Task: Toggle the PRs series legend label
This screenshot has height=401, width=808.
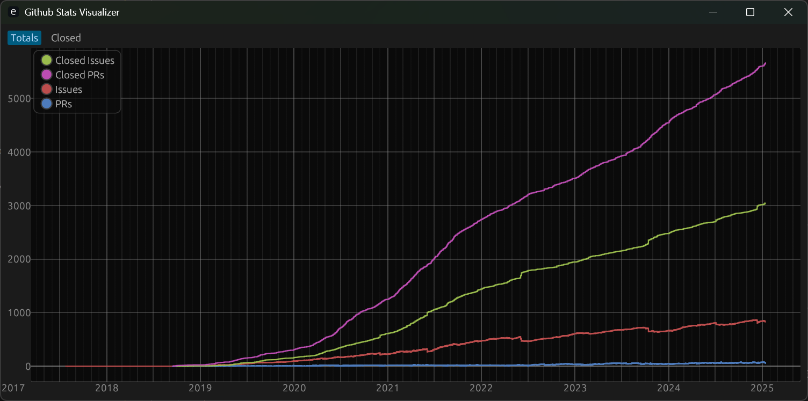Action: [x=63, y=104]
